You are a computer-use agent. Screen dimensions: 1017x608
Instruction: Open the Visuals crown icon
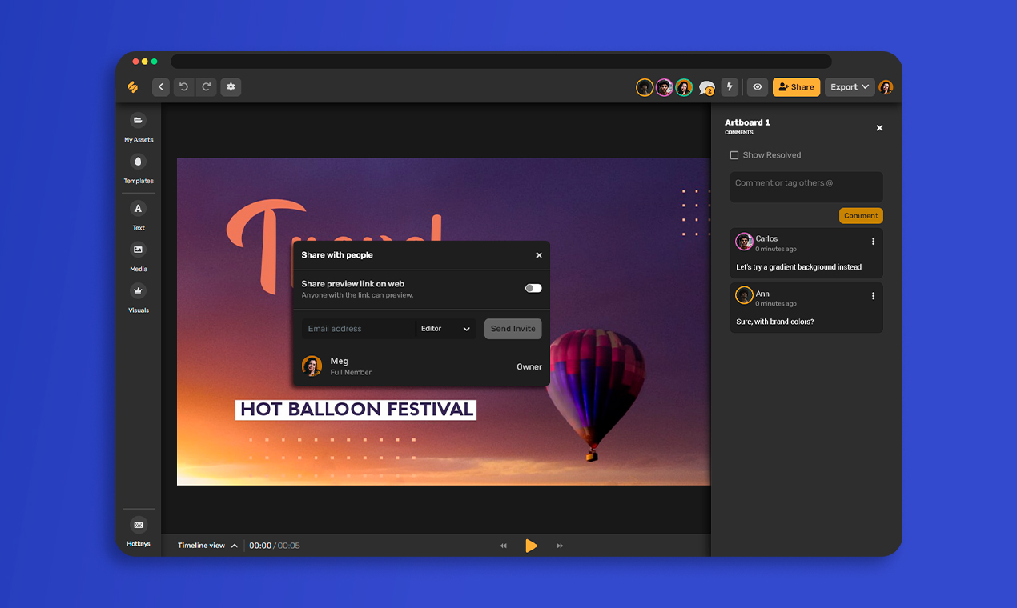tap(138, 291)
